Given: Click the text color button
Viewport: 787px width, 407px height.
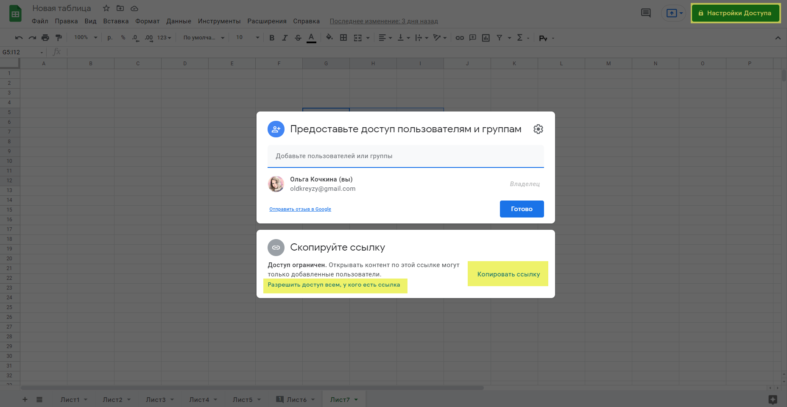Looking at the screenshot, I should pos(311,38).
